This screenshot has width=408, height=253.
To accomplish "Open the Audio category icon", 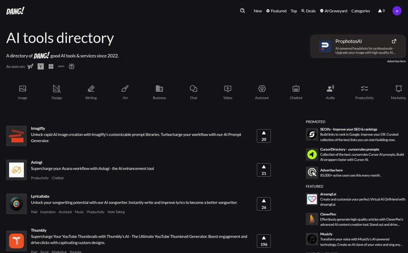I will coord(330,88).
